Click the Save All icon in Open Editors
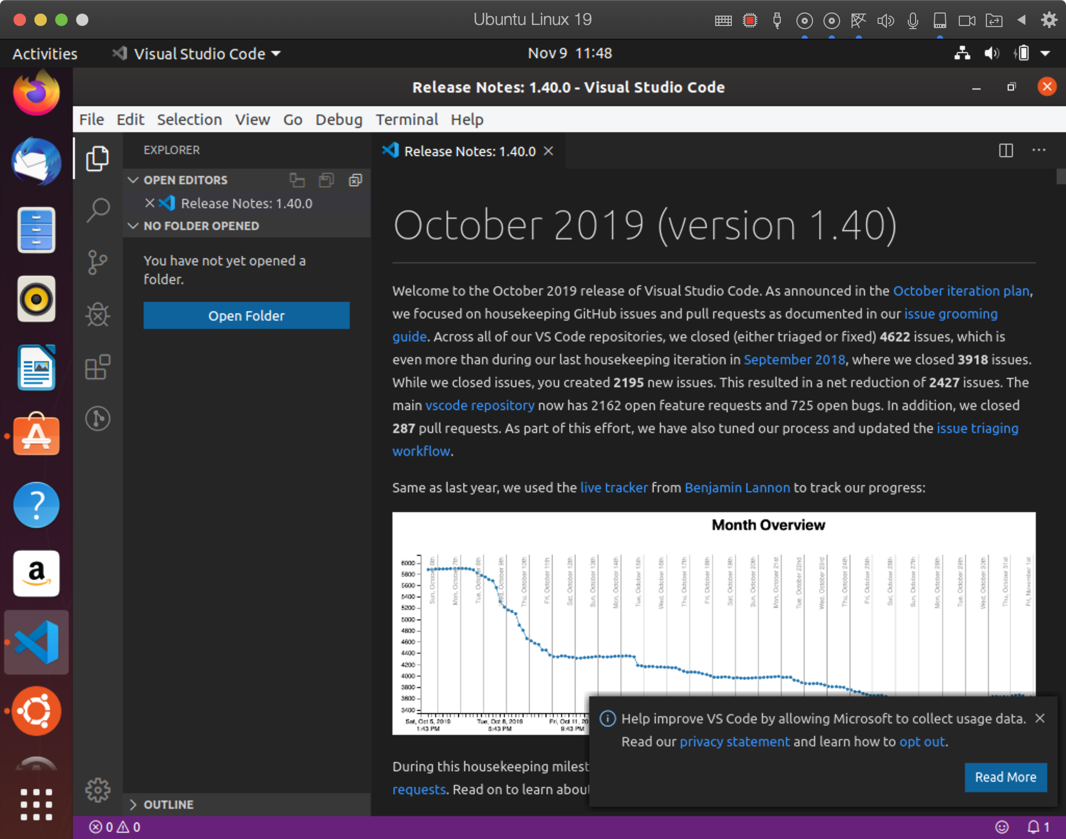The height and width of the screenshot is (839, 1066). pos(326,180)
